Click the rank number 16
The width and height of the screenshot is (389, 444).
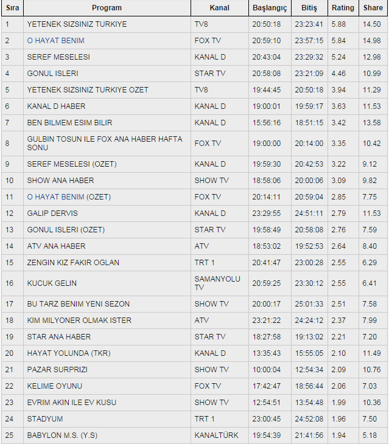(x=9, y=283)
